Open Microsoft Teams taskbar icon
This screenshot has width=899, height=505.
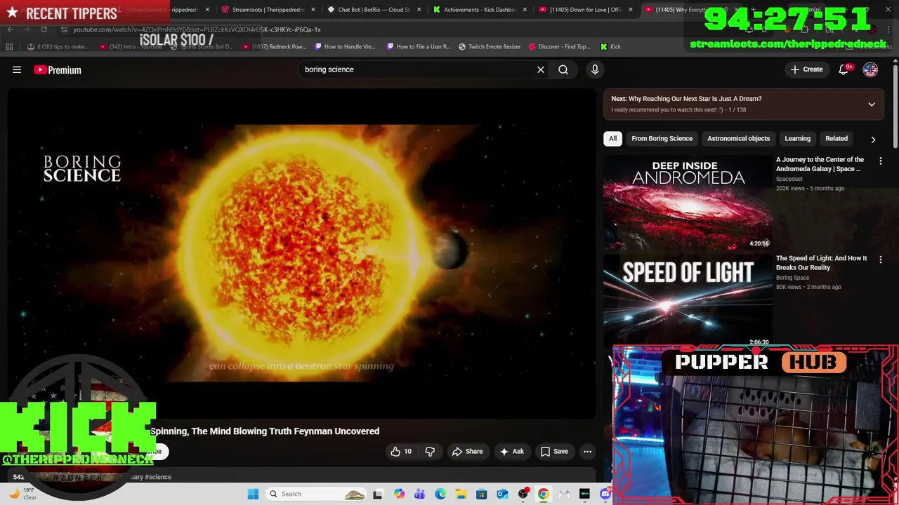pos(419,494)
